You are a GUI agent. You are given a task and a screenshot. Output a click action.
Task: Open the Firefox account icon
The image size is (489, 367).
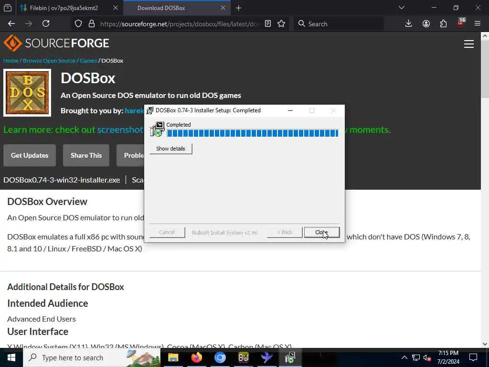click(x=426, y=24)
